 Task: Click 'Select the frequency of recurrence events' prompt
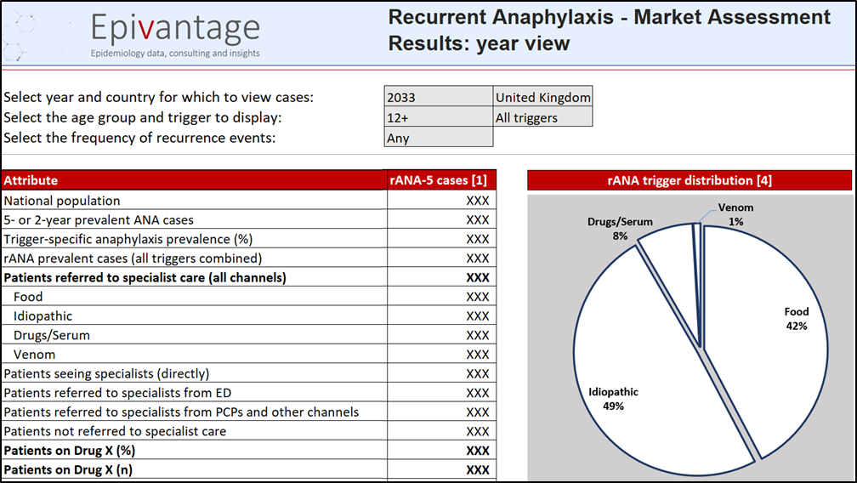coord(139,138)
